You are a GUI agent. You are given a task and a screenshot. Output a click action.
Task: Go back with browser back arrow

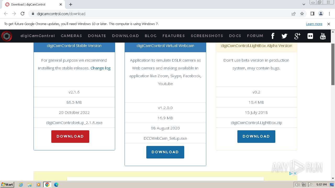click(6, 14)
